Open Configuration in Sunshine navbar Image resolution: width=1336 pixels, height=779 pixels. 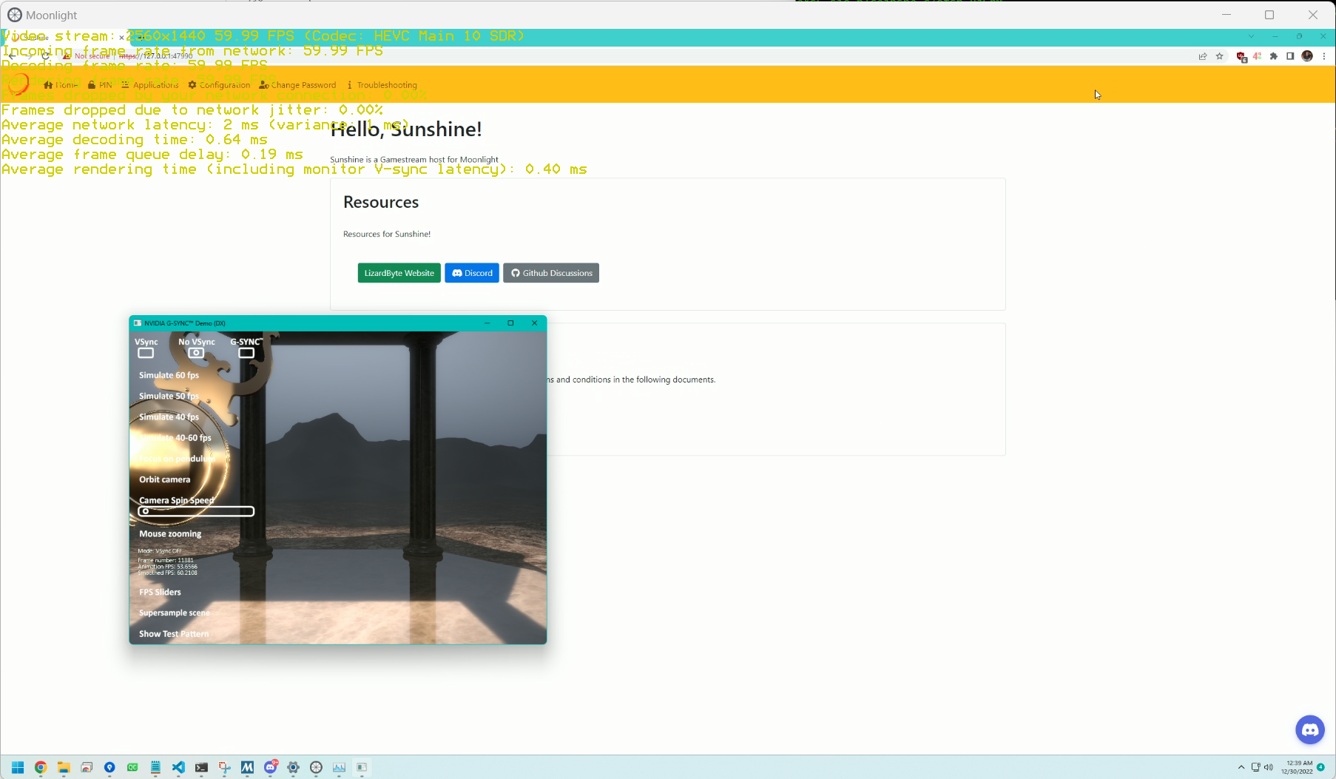pyautogui.click(x=219, y=85)
